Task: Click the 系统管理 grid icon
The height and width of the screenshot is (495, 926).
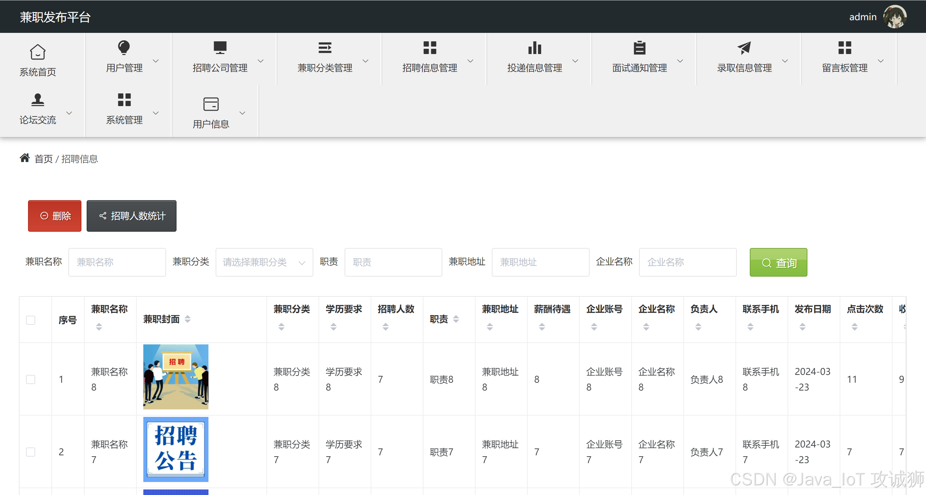Action: tap(124, 100)
